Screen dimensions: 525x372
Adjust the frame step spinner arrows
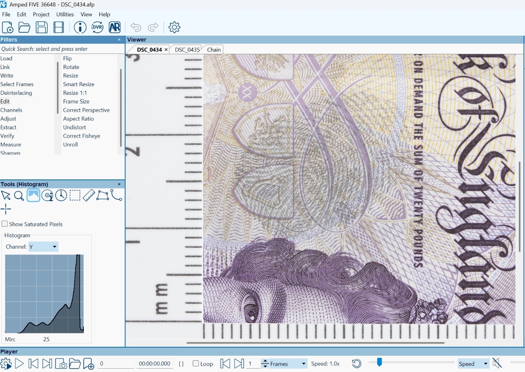coord(265,364)
